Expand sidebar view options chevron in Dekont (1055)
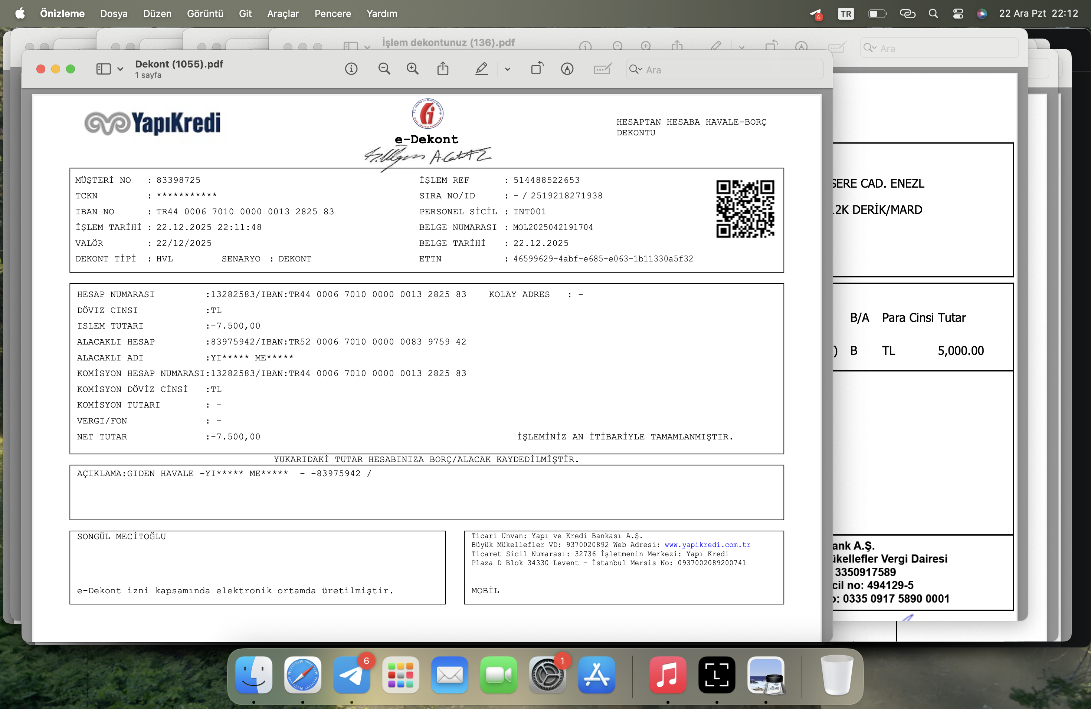Viewport: 1091px width, 709px height. point(120,69)
